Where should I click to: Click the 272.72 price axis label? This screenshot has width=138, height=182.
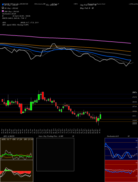click(x=134, y=97)
